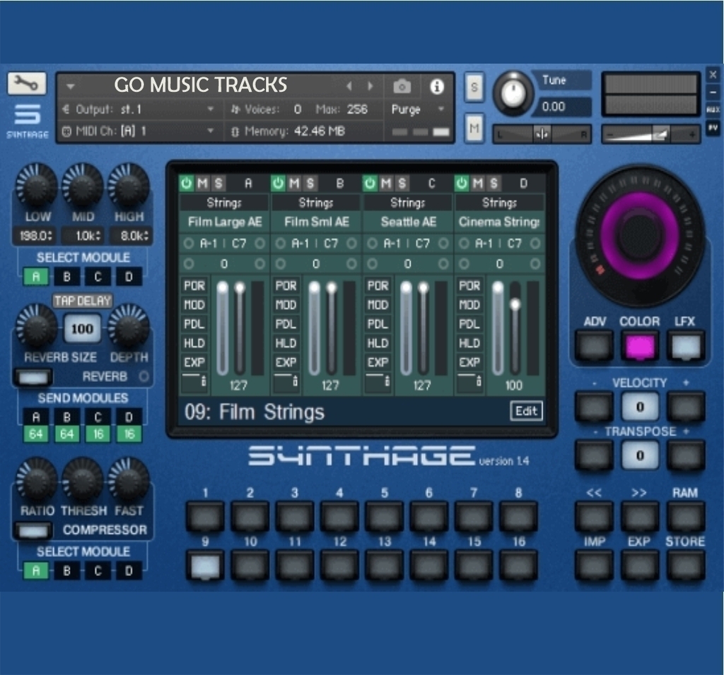
Task: Click the RAM pad
Action: pos(686,516)
